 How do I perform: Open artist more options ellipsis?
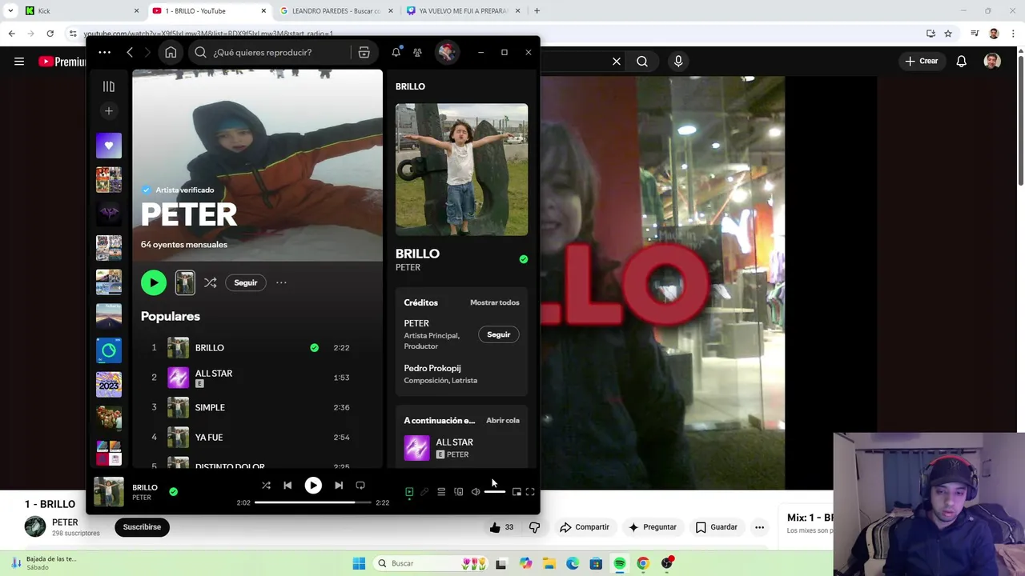[281, 282]
